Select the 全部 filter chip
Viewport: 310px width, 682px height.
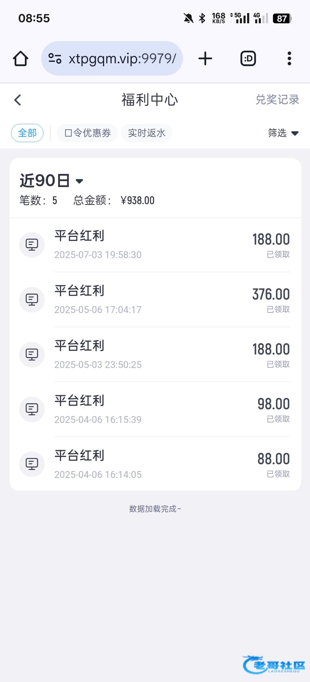(27, 133)
